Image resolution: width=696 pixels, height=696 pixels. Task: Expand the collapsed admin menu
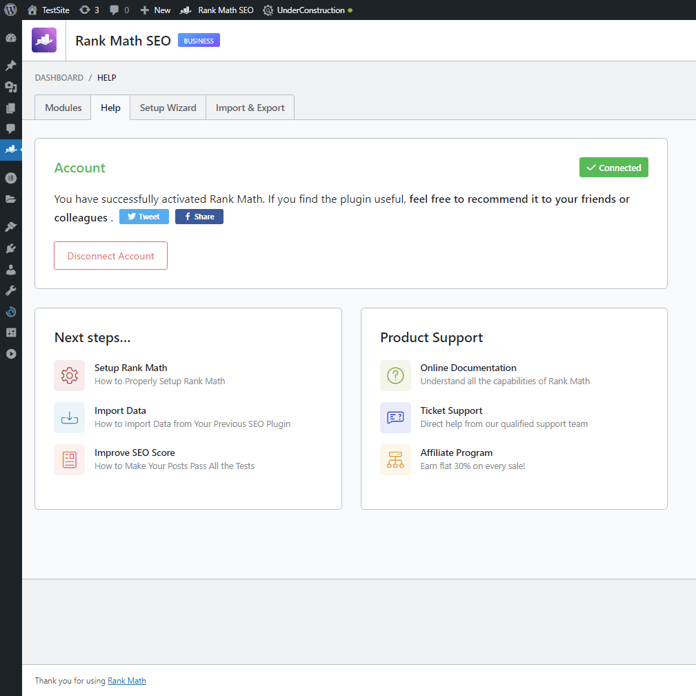10,354
